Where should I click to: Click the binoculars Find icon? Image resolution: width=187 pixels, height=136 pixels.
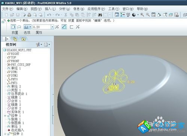[100, 15]
